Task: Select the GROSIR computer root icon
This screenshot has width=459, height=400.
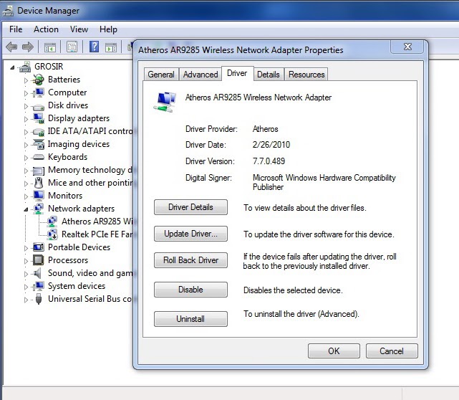Action: [26, 67]
